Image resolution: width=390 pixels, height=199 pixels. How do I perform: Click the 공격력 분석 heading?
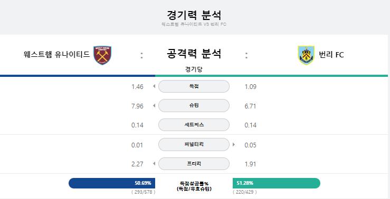pos(194,54)
